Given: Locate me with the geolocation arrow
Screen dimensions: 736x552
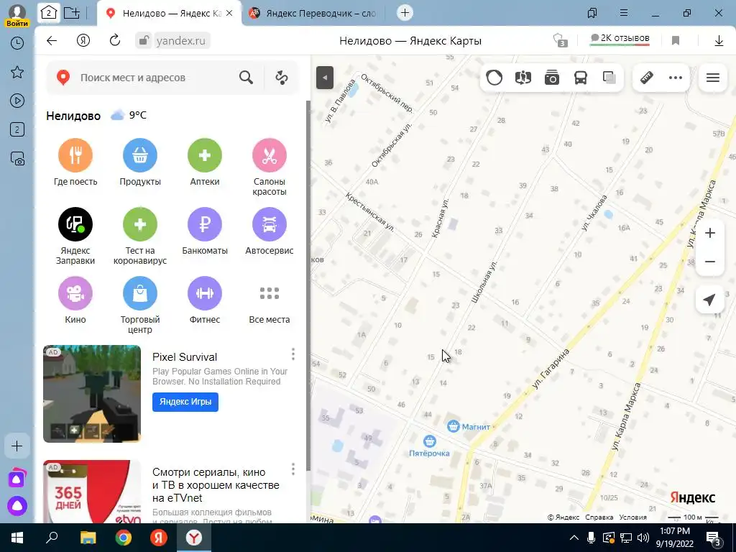Looking at the screenshot, I should click(x=710, y=300).
